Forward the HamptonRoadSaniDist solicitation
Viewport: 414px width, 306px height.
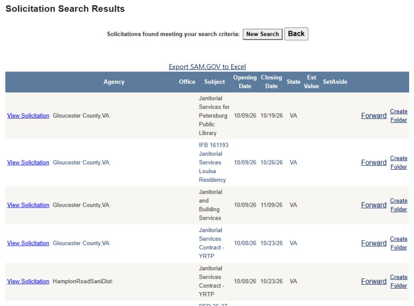[x=374, y=282]
